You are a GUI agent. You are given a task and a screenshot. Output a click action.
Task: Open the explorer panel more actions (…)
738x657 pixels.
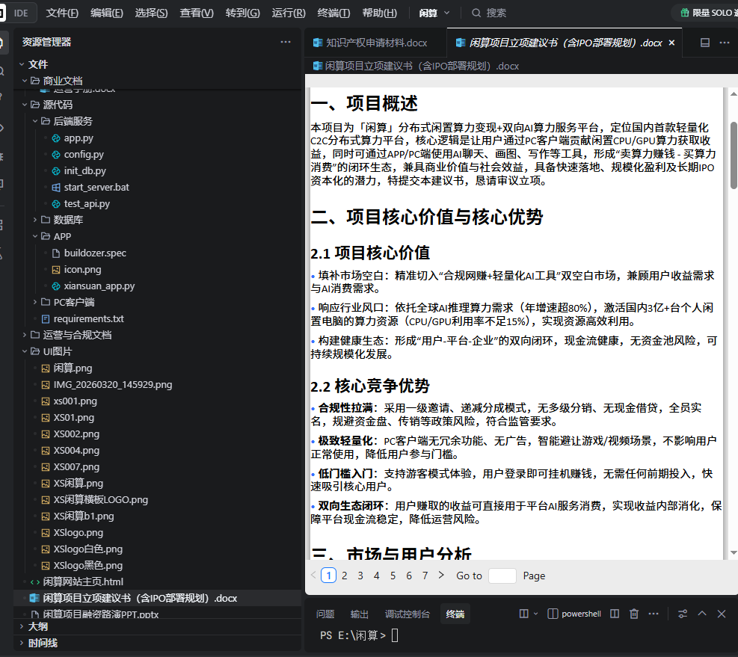tap(286, 42)
